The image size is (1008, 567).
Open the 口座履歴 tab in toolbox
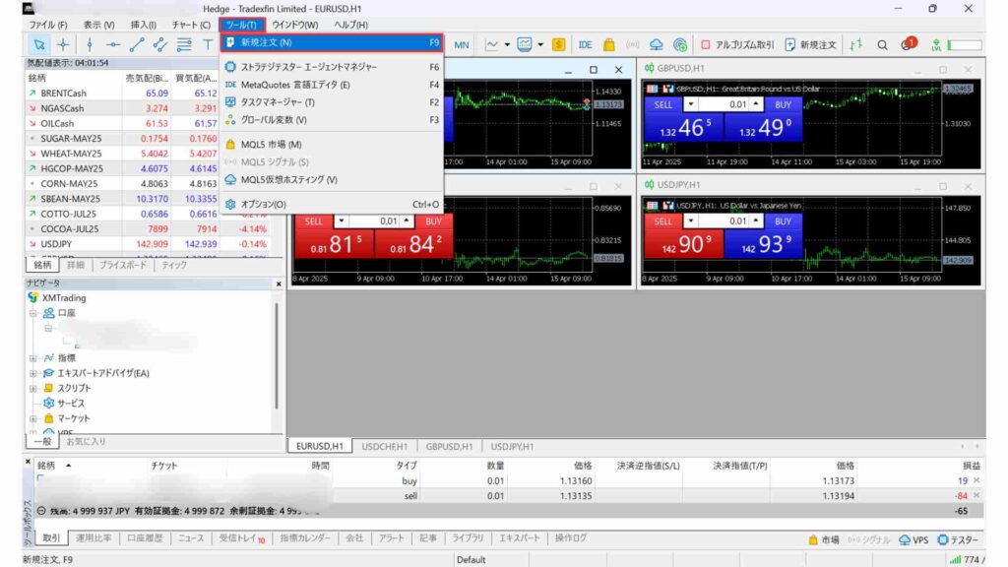(x=147, y=538)
